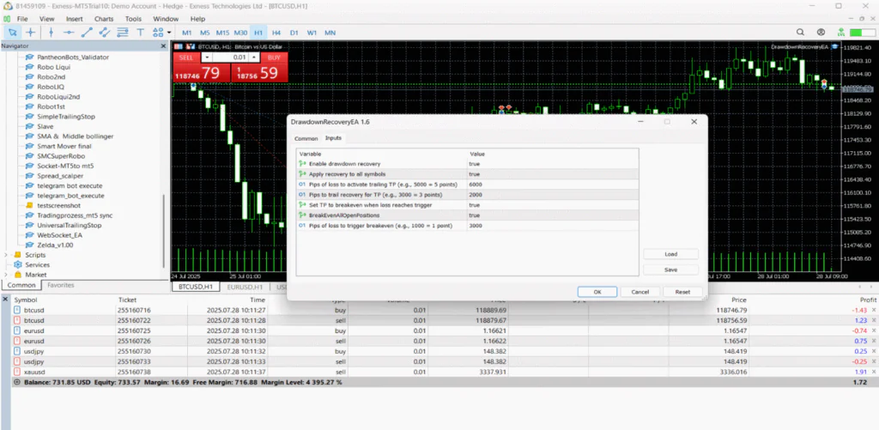Open the View menu
Screen dimensions: 879x430
(x=47, y=19)
